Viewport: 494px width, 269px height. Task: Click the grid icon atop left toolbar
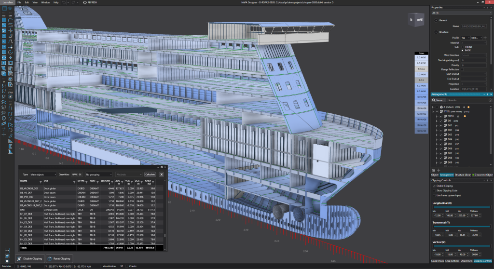click(x=4, y=7)
